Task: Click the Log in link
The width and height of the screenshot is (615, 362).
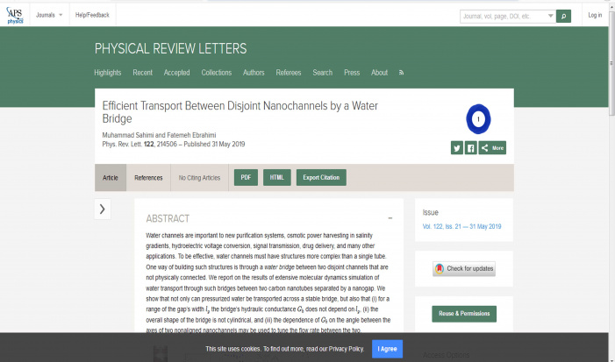Action: click(x=595, y=15)
